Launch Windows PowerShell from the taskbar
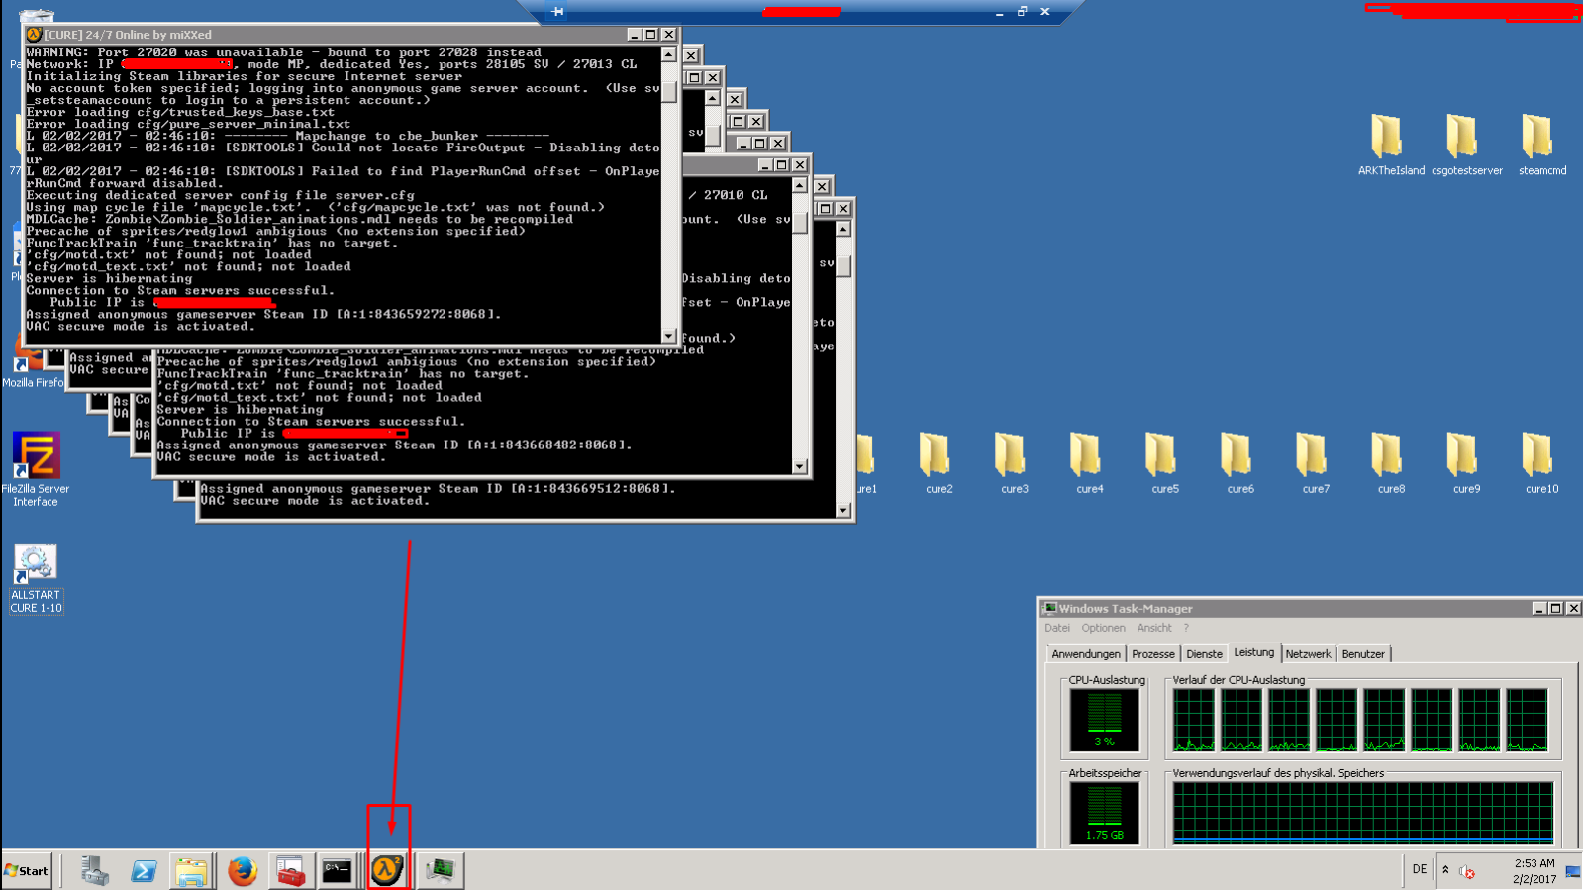Viewport: 1583px width, 890px height. pos(144,871)
